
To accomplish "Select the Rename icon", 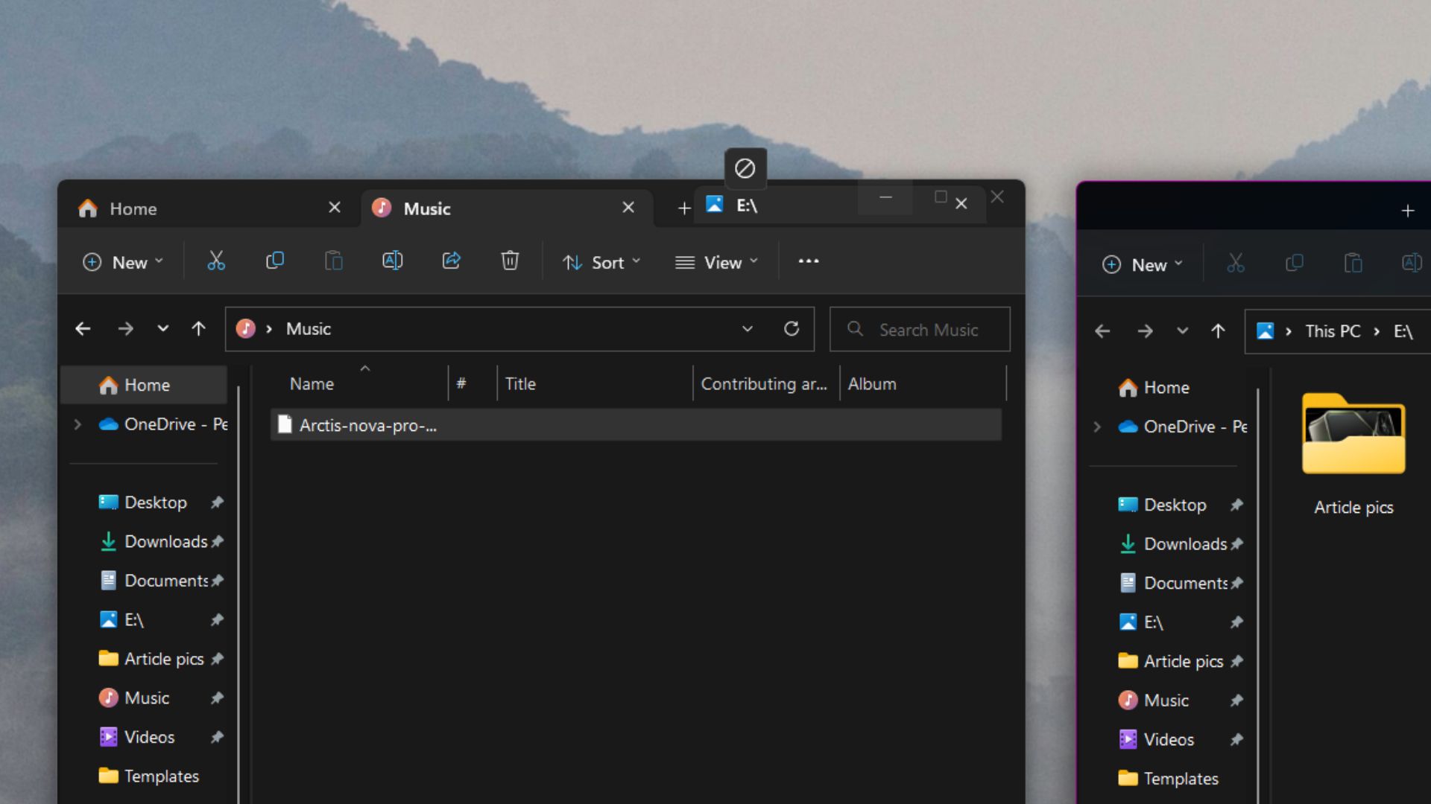I will click(392, 261).
